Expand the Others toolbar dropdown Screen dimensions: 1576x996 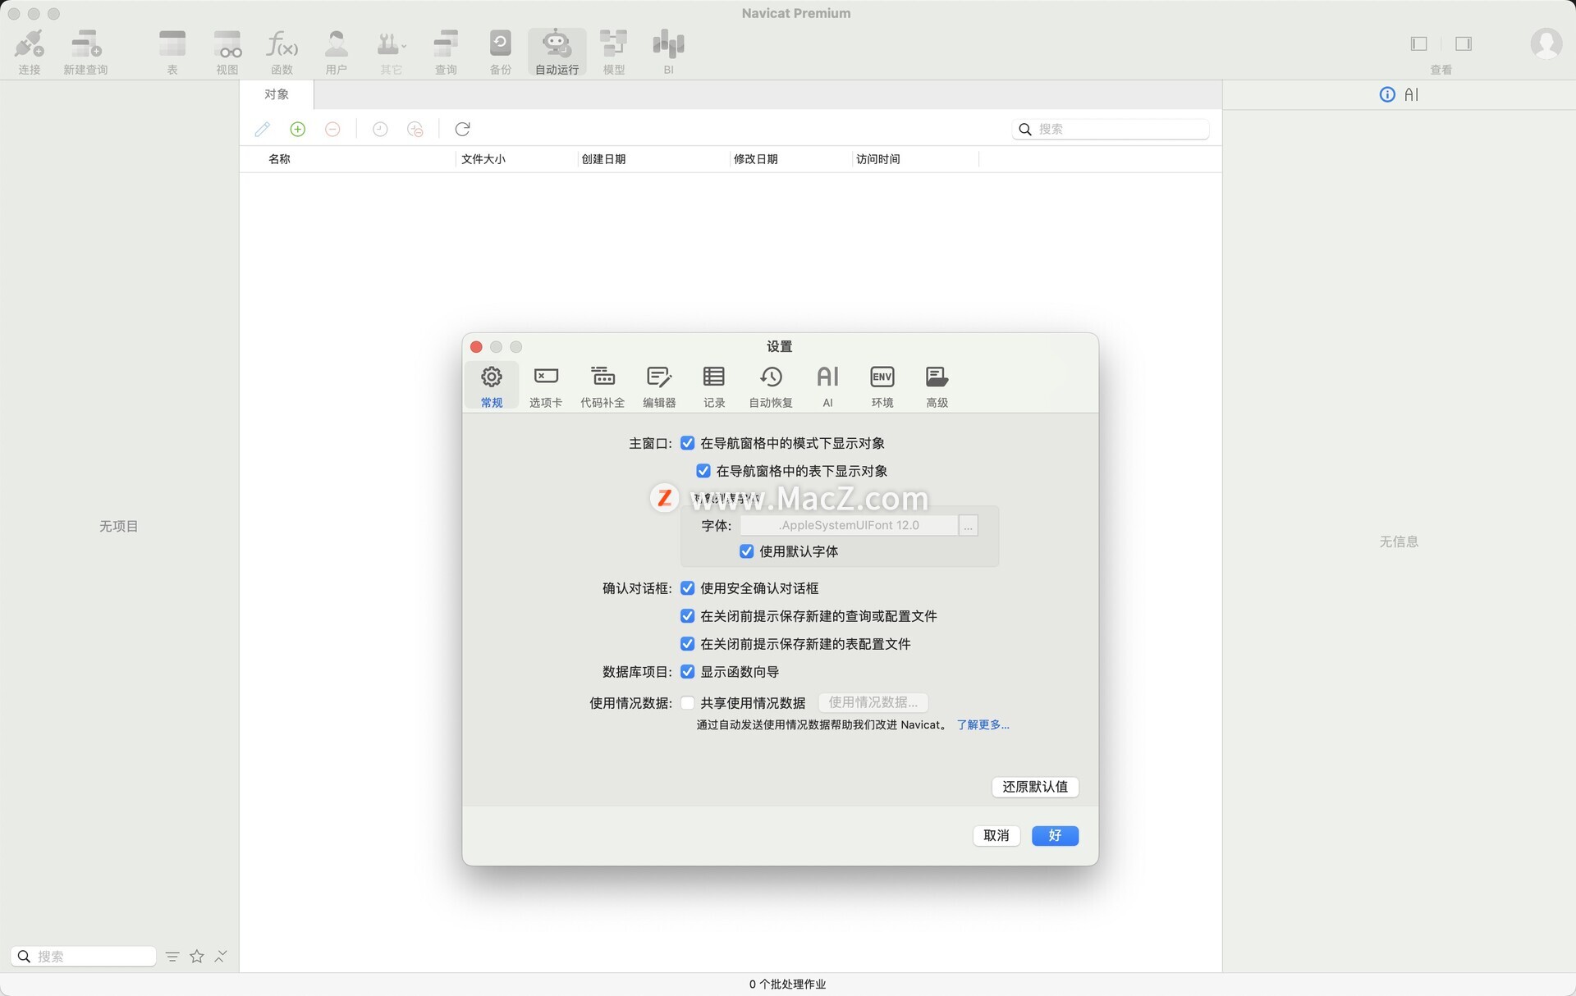[392, 52]
